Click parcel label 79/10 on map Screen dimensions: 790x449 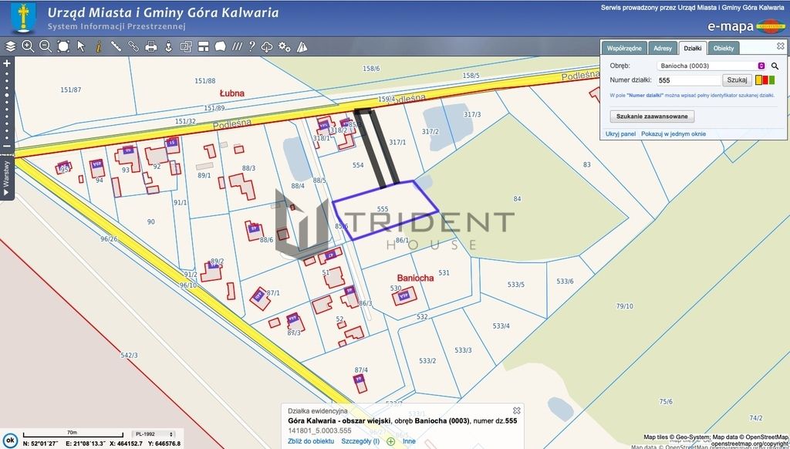624,306
